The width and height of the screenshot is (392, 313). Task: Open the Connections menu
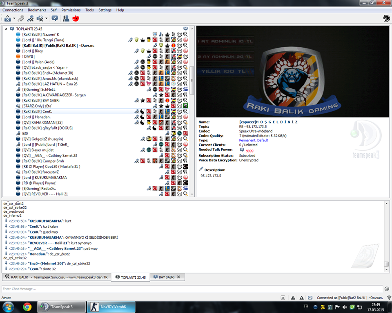[13, 10]
